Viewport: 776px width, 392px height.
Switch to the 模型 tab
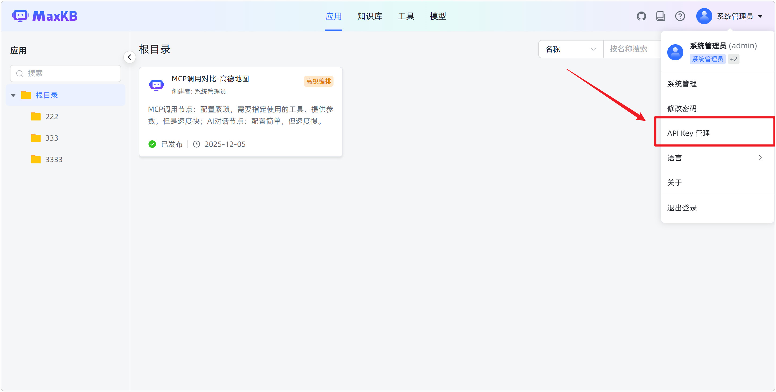click(x=437, y=16)
